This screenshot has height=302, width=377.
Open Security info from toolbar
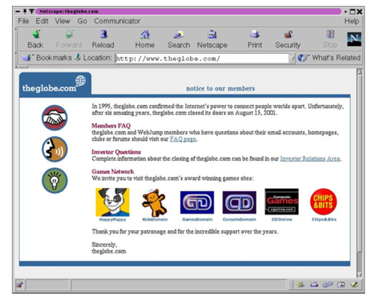click(x=288, y=39)
